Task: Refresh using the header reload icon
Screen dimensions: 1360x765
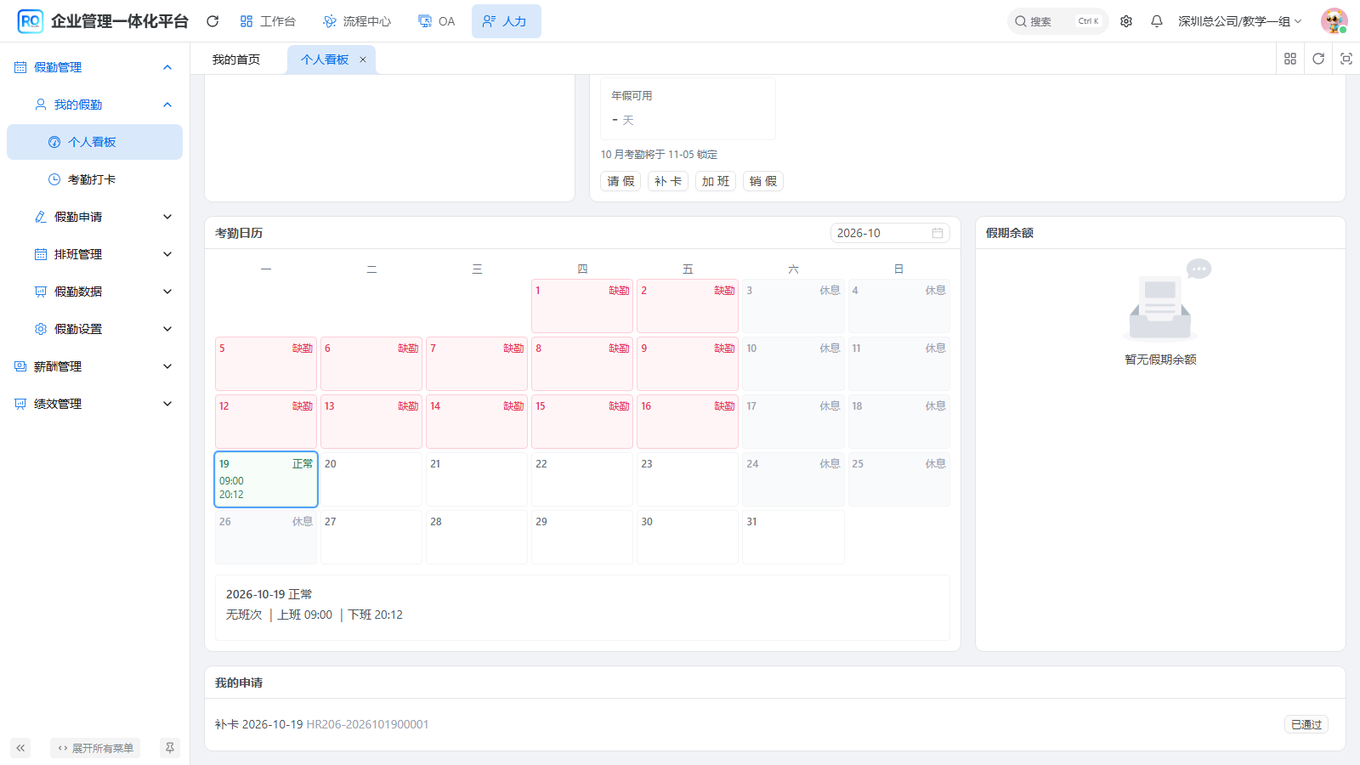Action: click(x=212, y=21)
